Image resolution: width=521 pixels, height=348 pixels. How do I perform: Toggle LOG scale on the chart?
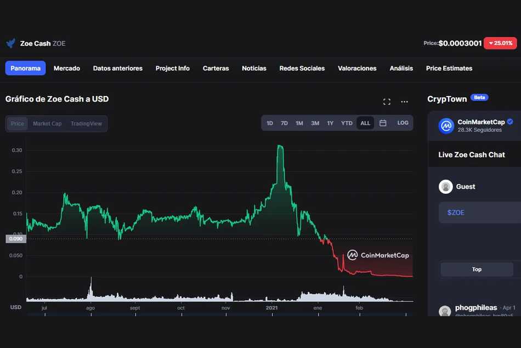pyautogui.click(x=403, y=123)
